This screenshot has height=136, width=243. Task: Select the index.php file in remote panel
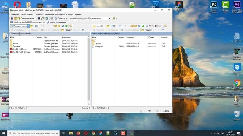[99, 46]
